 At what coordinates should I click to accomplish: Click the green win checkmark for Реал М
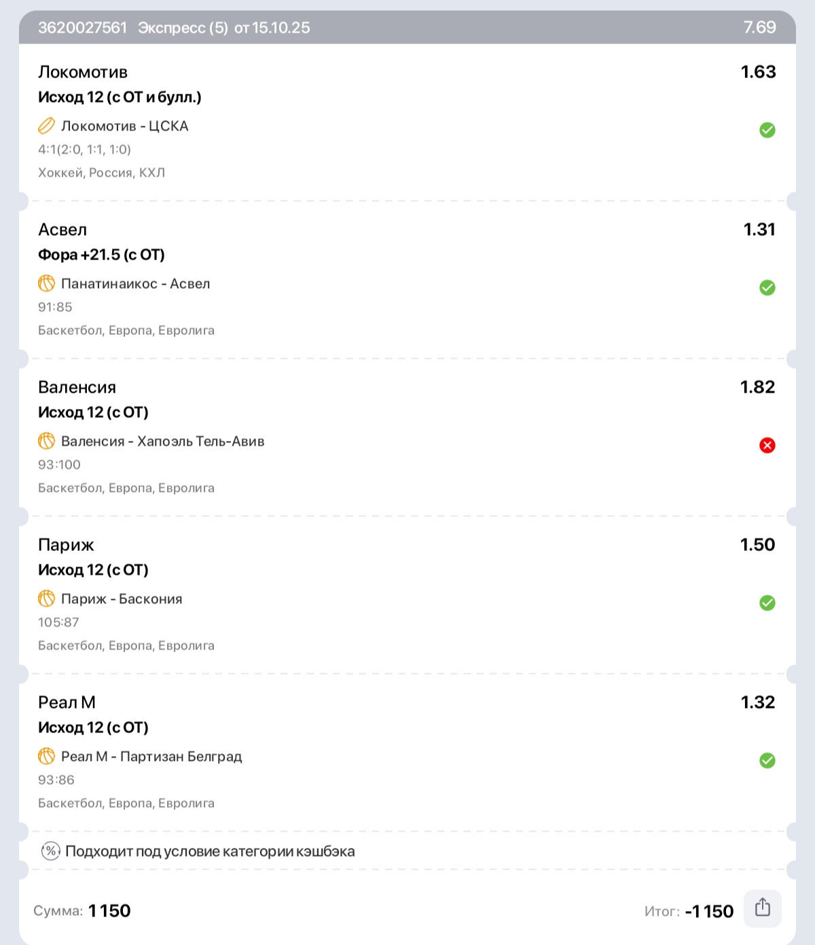[x=767, y=760]
